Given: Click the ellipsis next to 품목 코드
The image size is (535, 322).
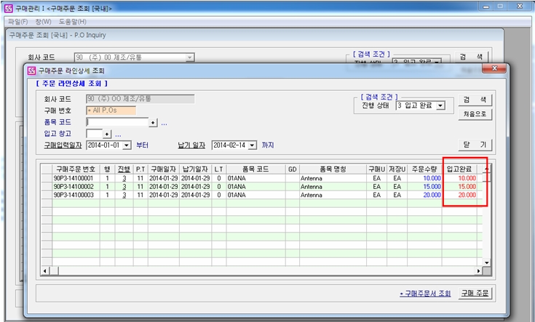Looking at the screenshot, I should point(164,124).
